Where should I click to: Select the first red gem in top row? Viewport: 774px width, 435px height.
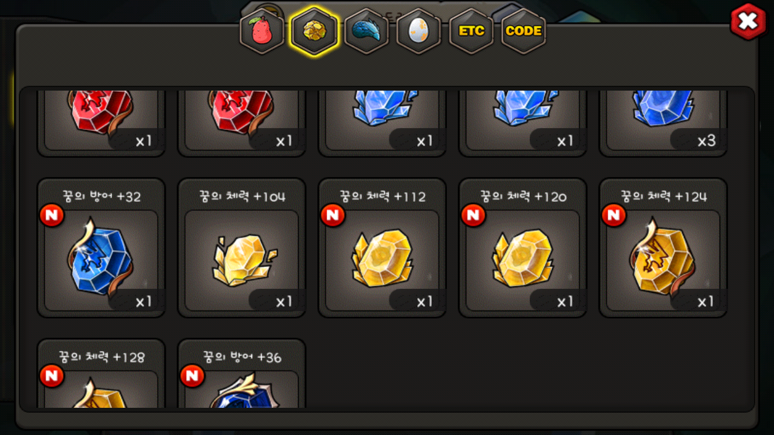(101, 123)
